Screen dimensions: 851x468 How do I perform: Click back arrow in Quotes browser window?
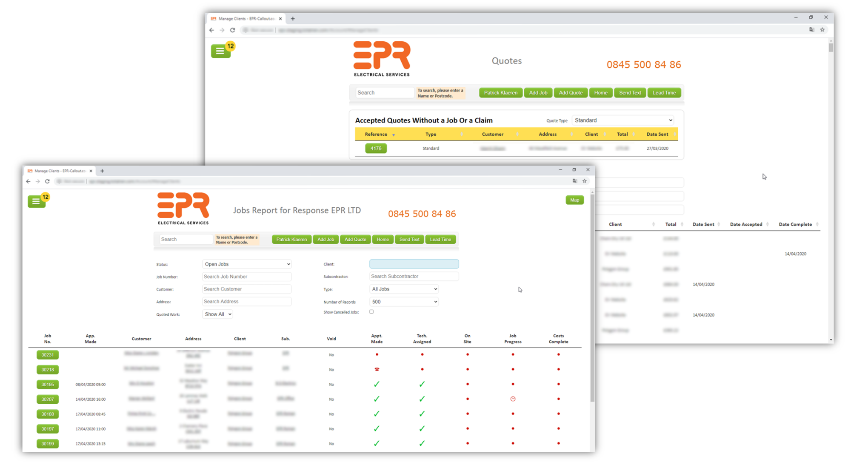(212, 30)
